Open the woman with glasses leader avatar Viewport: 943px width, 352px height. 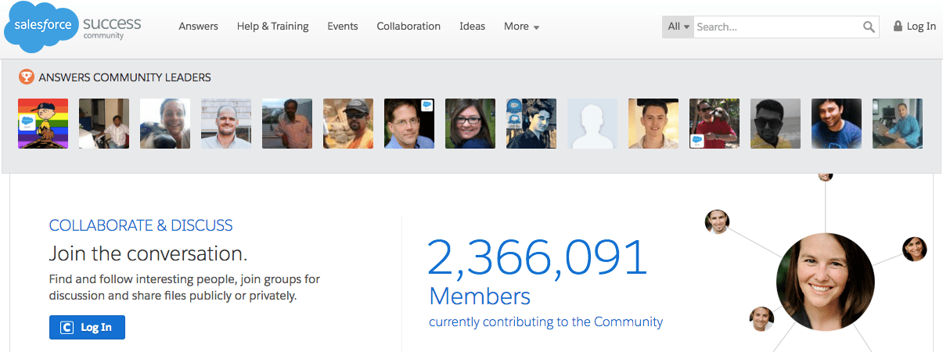click(470, 124)
